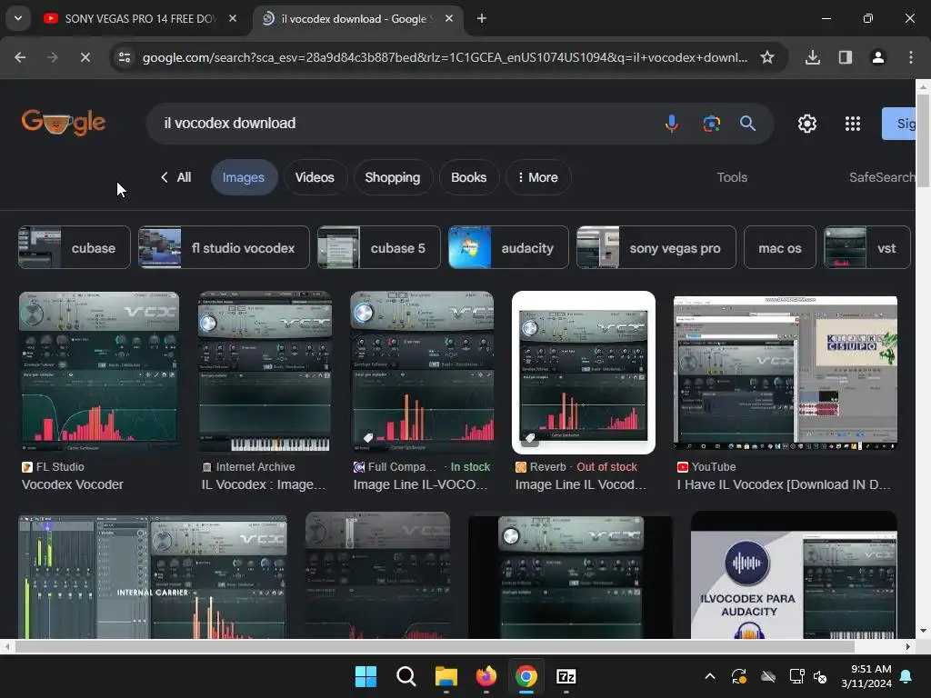This screenshot has height=698, width=931.
Task: Open taskbar clock showing 9:51 AM
Action: tap(866, 676)
